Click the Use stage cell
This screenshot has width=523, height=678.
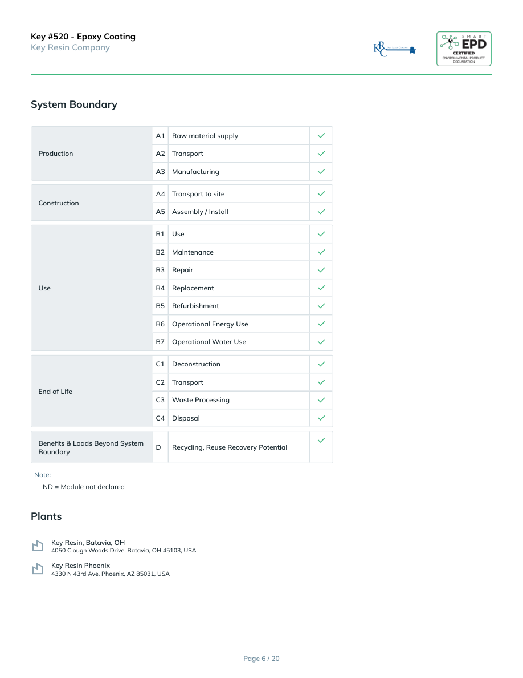point(91,288)
